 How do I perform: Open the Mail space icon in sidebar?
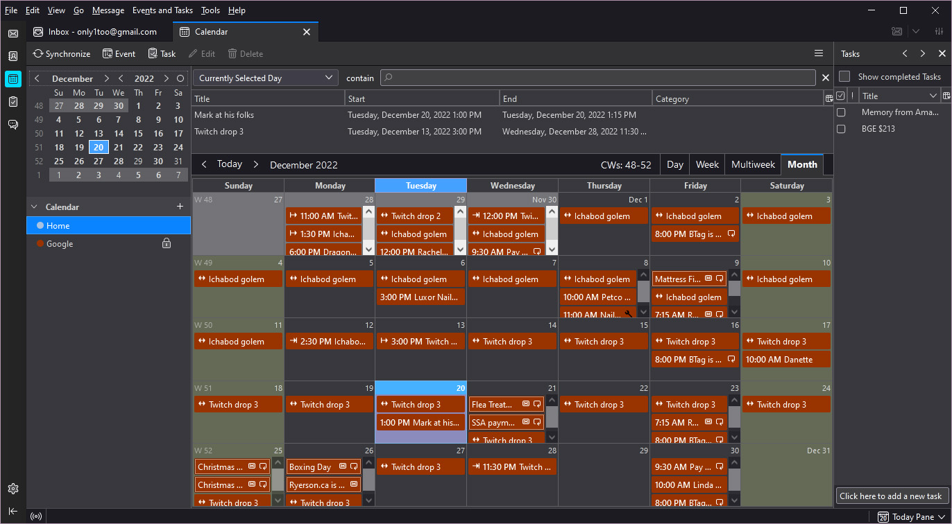point(13,33)
